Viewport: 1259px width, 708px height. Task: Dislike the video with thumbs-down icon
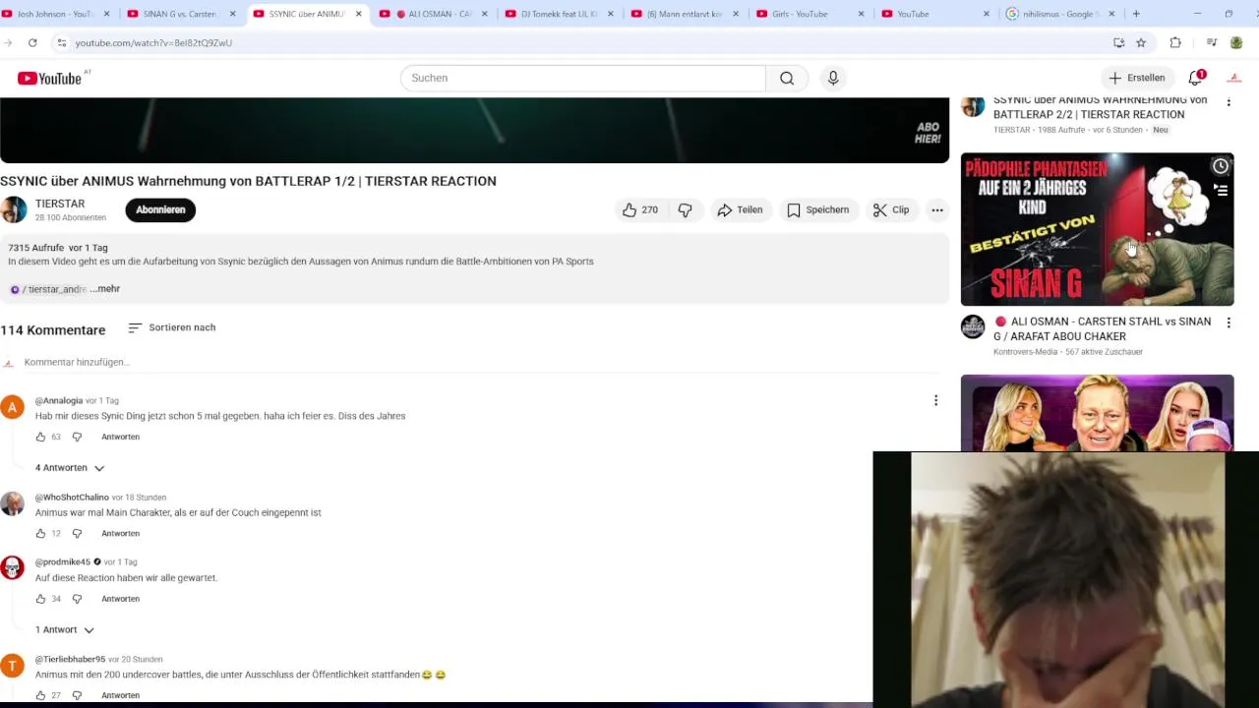click(x=685, y=209)
